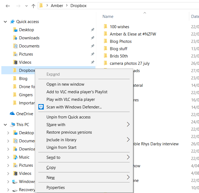Click the pin icon beside Videos
This screenshot has width=199, height=193.
92,62
